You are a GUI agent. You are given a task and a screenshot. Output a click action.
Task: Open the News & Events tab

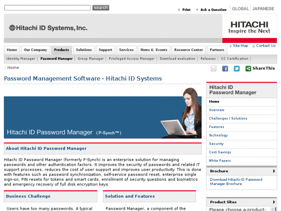[x=154, y=50]
